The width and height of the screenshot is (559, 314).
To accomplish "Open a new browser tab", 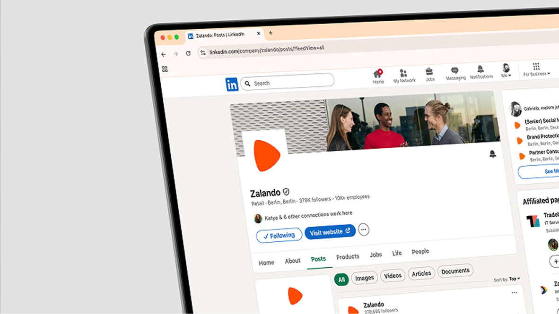I will point(271,33).
